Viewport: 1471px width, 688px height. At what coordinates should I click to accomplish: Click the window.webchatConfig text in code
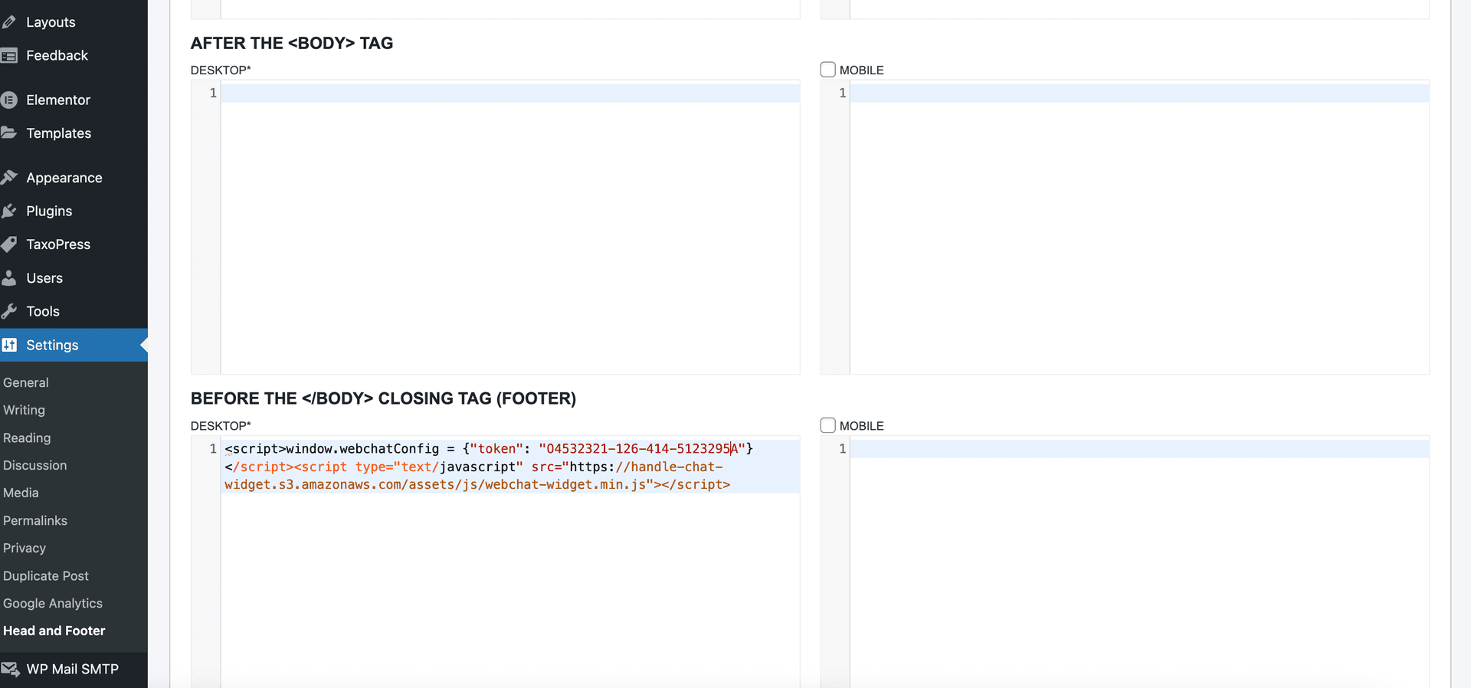(x=362, y=449)
